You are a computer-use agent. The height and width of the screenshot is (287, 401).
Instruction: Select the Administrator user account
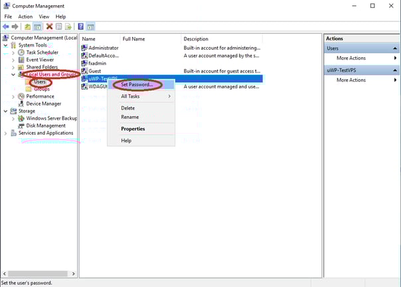pos(102,48)
